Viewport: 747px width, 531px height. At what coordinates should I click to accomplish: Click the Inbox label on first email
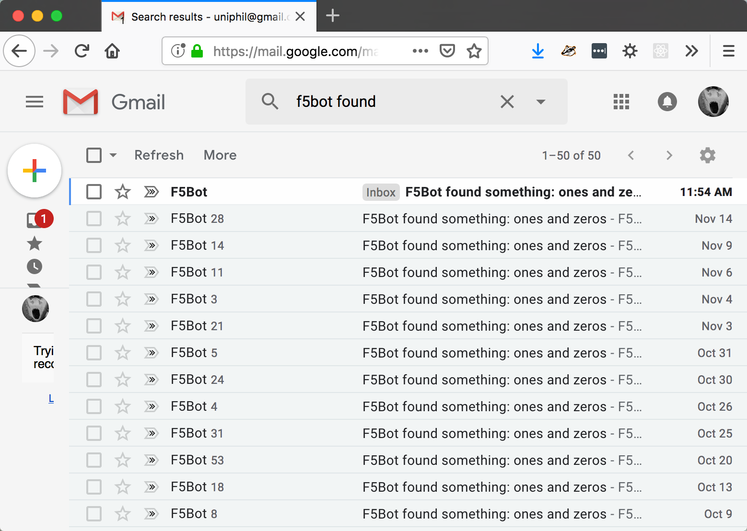tap(381, 192)
